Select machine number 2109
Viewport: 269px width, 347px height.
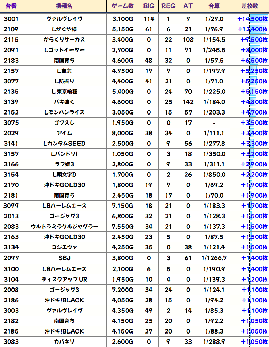click(x=11, y=29)
